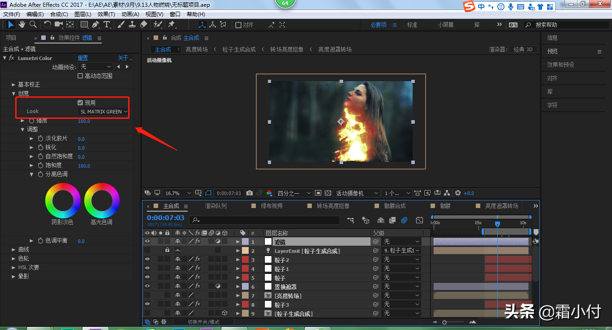This screenshot has height=330, width=612.
Task: Expand the HSL 次要 section
Action: click(14, 268)
